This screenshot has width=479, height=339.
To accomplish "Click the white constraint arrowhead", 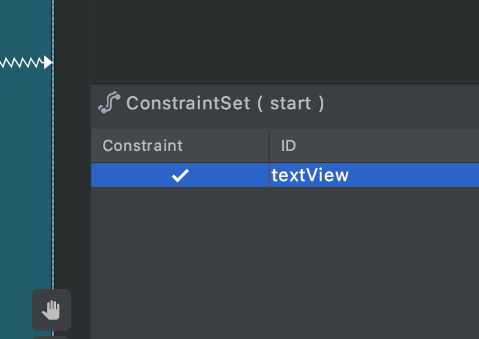I will [48, 62].
